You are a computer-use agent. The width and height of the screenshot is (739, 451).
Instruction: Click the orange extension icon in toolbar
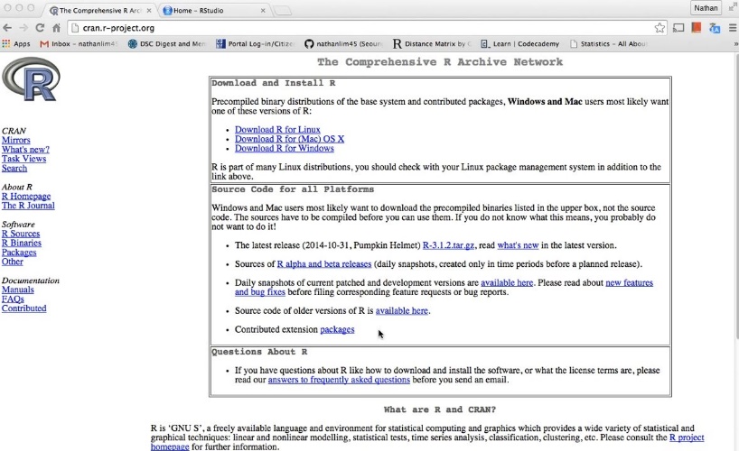[x=697, y=28]
